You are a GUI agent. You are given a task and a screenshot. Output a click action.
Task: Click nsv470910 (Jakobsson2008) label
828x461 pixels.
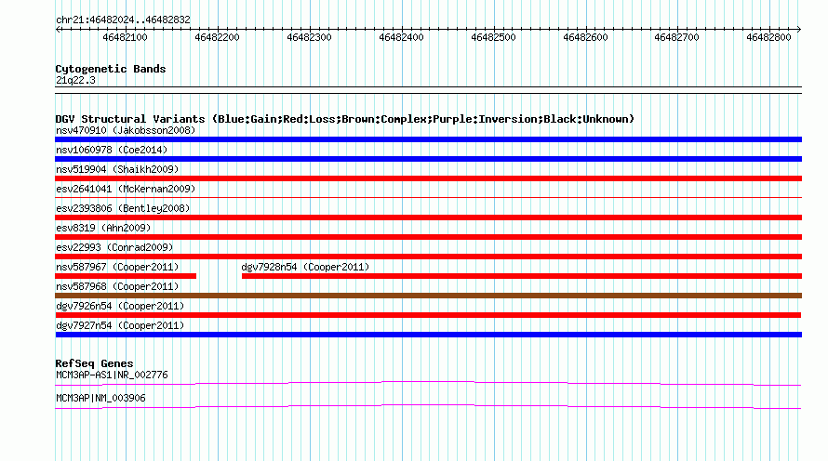[x=126, y=130]
